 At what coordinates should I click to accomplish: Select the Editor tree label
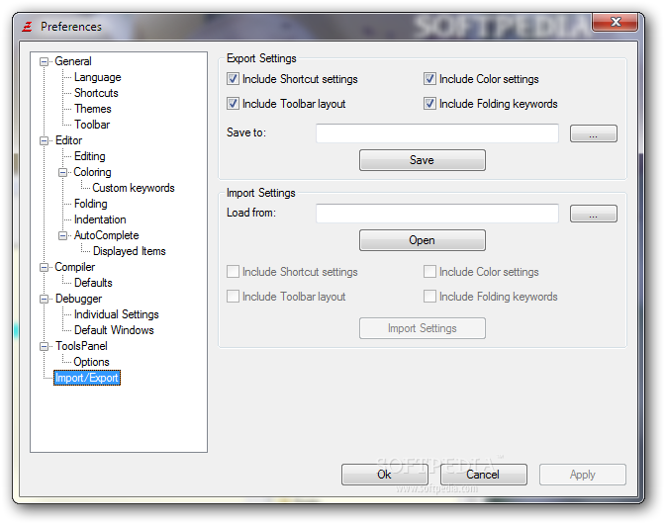pyautogui.click(x=68, y=140)
